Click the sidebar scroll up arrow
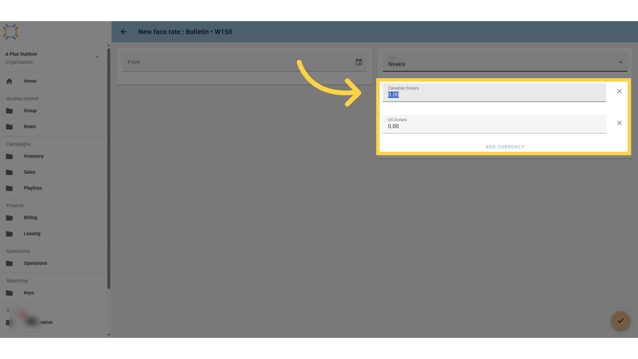 point(109,46)
